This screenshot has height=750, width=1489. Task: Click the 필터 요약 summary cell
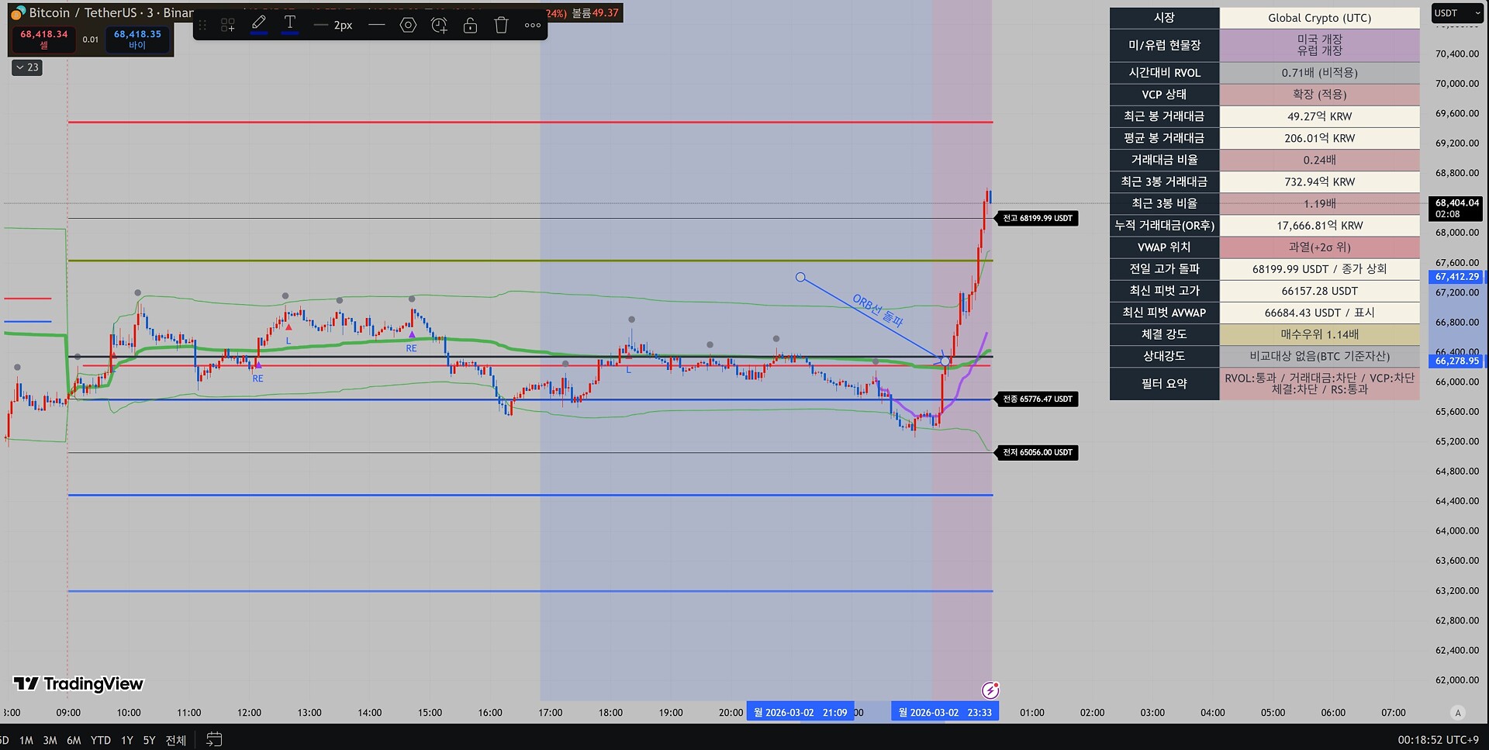(x=1319, y=384)
